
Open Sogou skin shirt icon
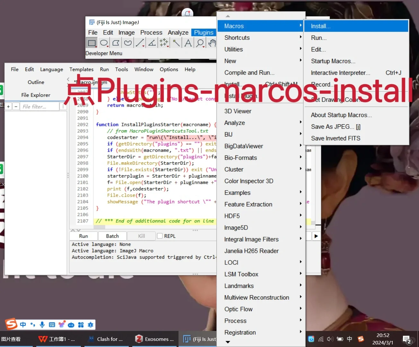click(62, 324)
